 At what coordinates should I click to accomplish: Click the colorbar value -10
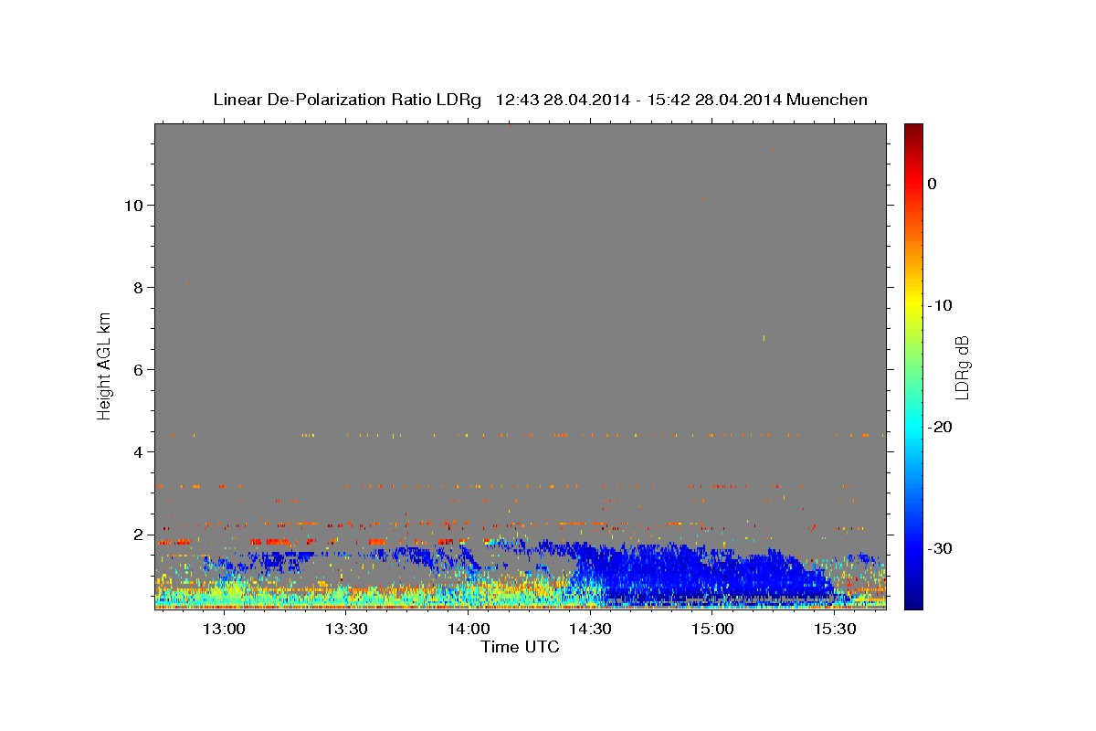tap(940, 305)
